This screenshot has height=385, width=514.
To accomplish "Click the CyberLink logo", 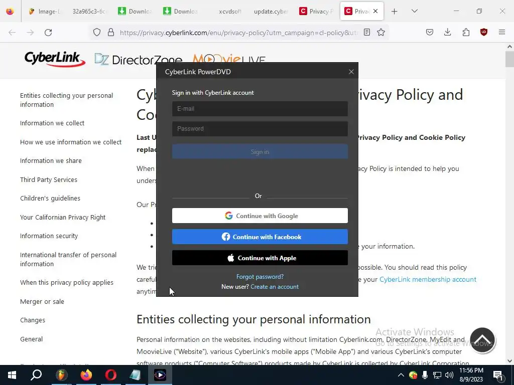I will coord(55,59).
